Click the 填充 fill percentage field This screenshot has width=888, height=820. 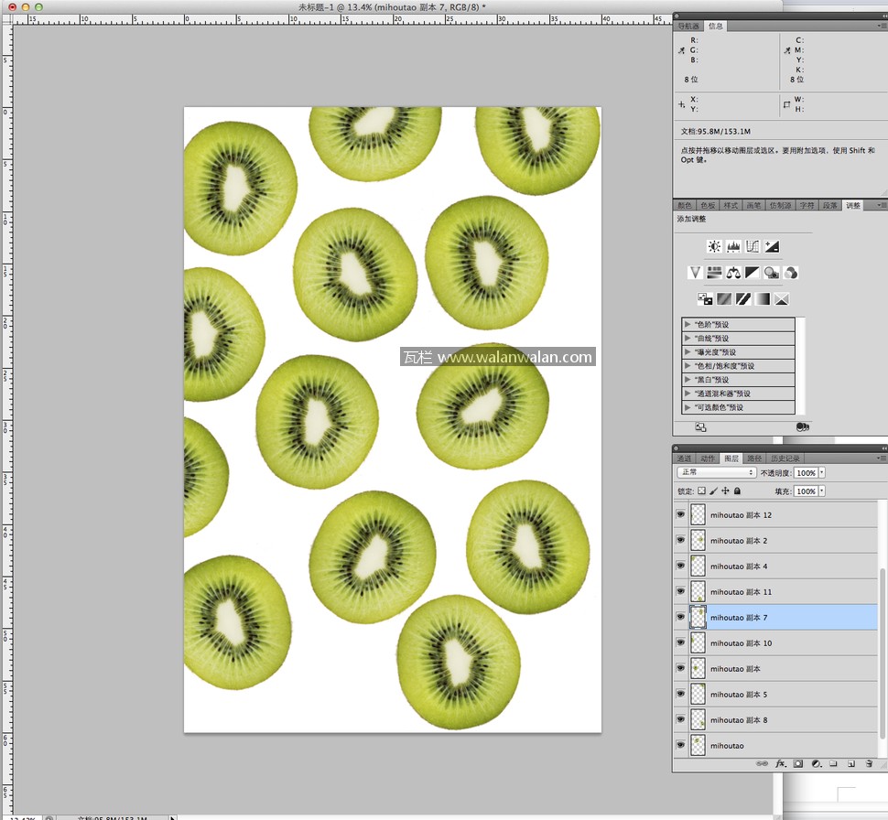click(806, 491)
